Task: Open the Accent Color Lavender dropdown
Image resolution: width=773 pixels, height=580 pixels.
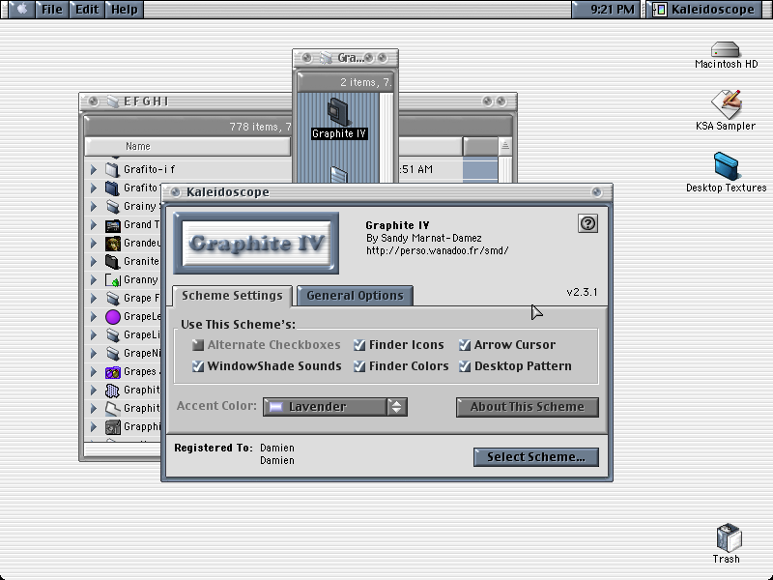Action: pyautogui.click(x=335, y=407)
